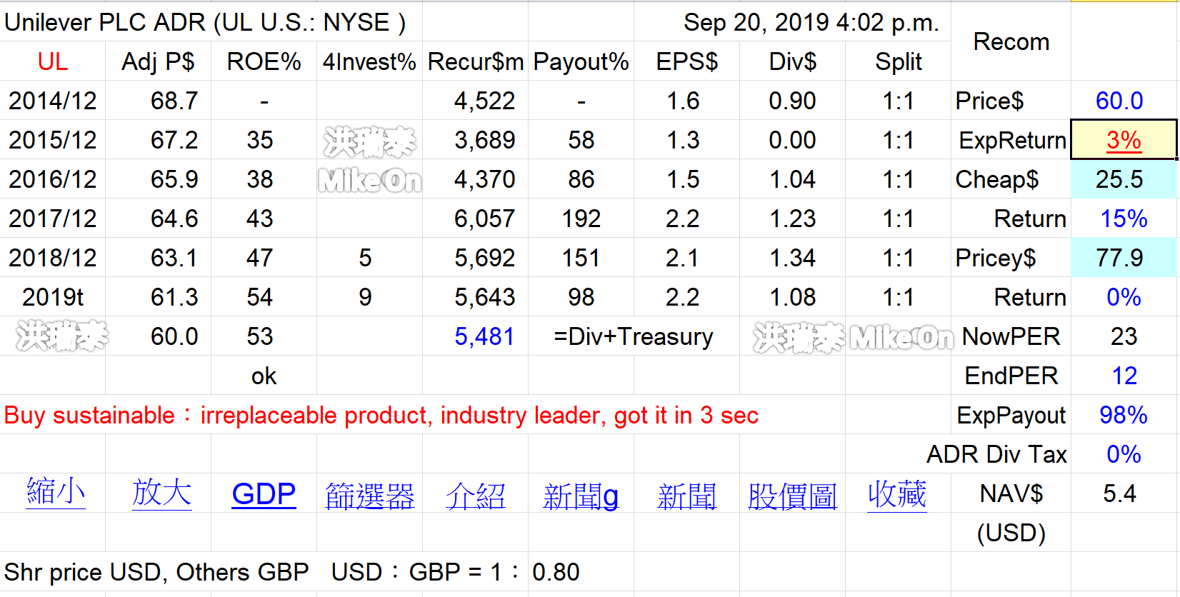This screenshot has height=597, width=1180.
Task: Open the 介紹 link
Action: click(x=475, y=496)
